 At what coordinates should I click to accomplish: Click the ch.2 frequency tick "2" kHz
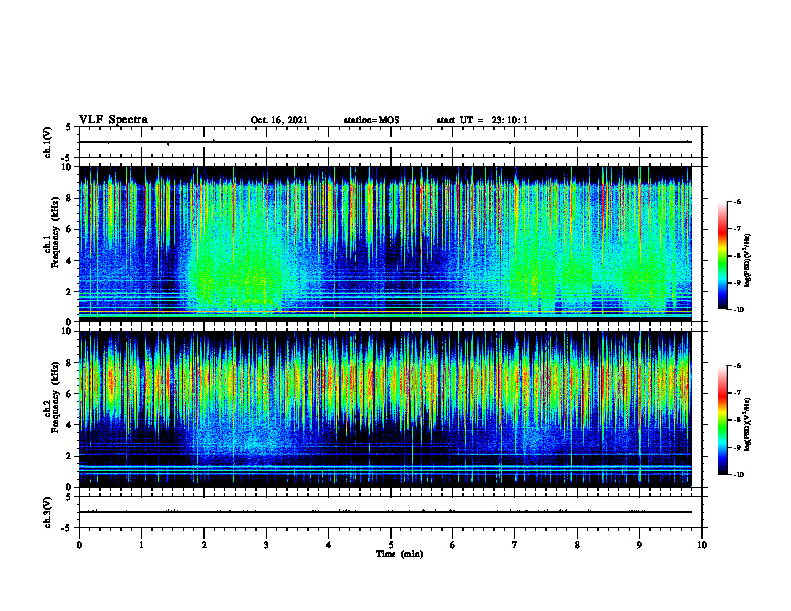pos(69,456)
